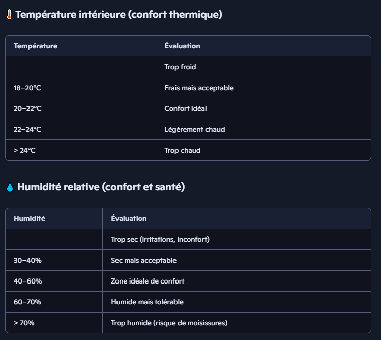Select the 18–20°C cell
The image size is (381, 340).
pos(27,88)
